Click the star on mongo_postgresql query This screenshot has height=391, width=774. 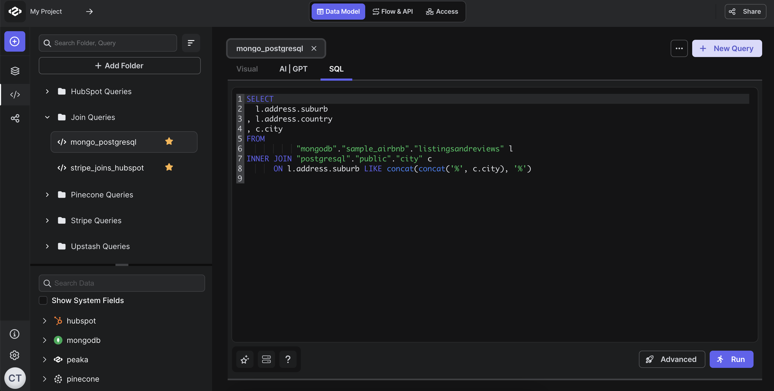click(x=169, y=141)
